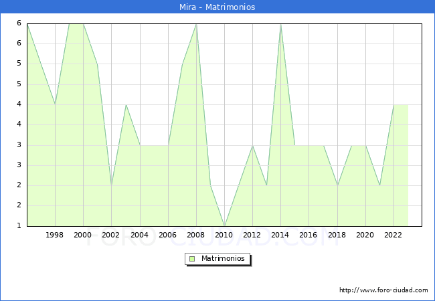Image resolution: width=435 pixels, height=301 pixels.
Task: Click the 2012 x-axis label
Action: tap(252, 235)
